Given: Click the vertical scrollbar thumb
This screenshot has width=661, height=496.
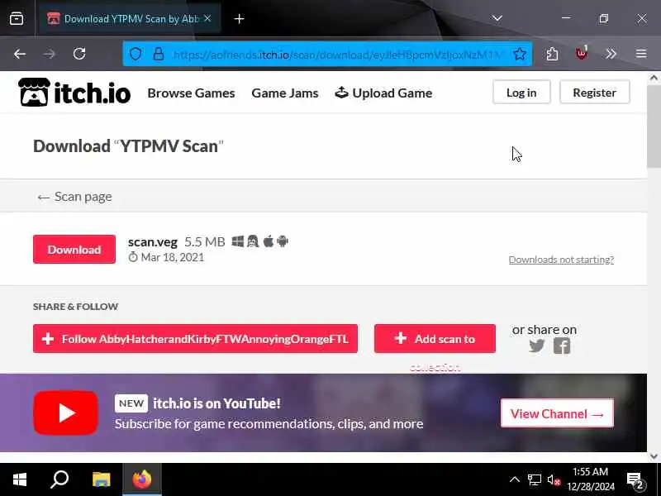Looking at the screenshot, I should 654,126.
